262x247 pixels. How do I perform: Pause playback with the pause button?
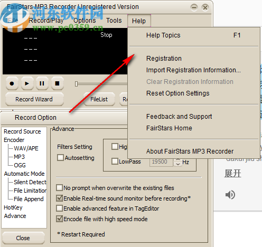(x=42, y=83)
